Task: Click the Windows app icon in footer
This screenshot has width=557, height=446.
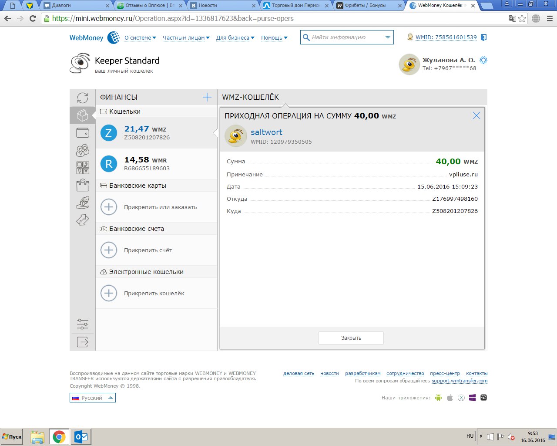Action: 473,398
